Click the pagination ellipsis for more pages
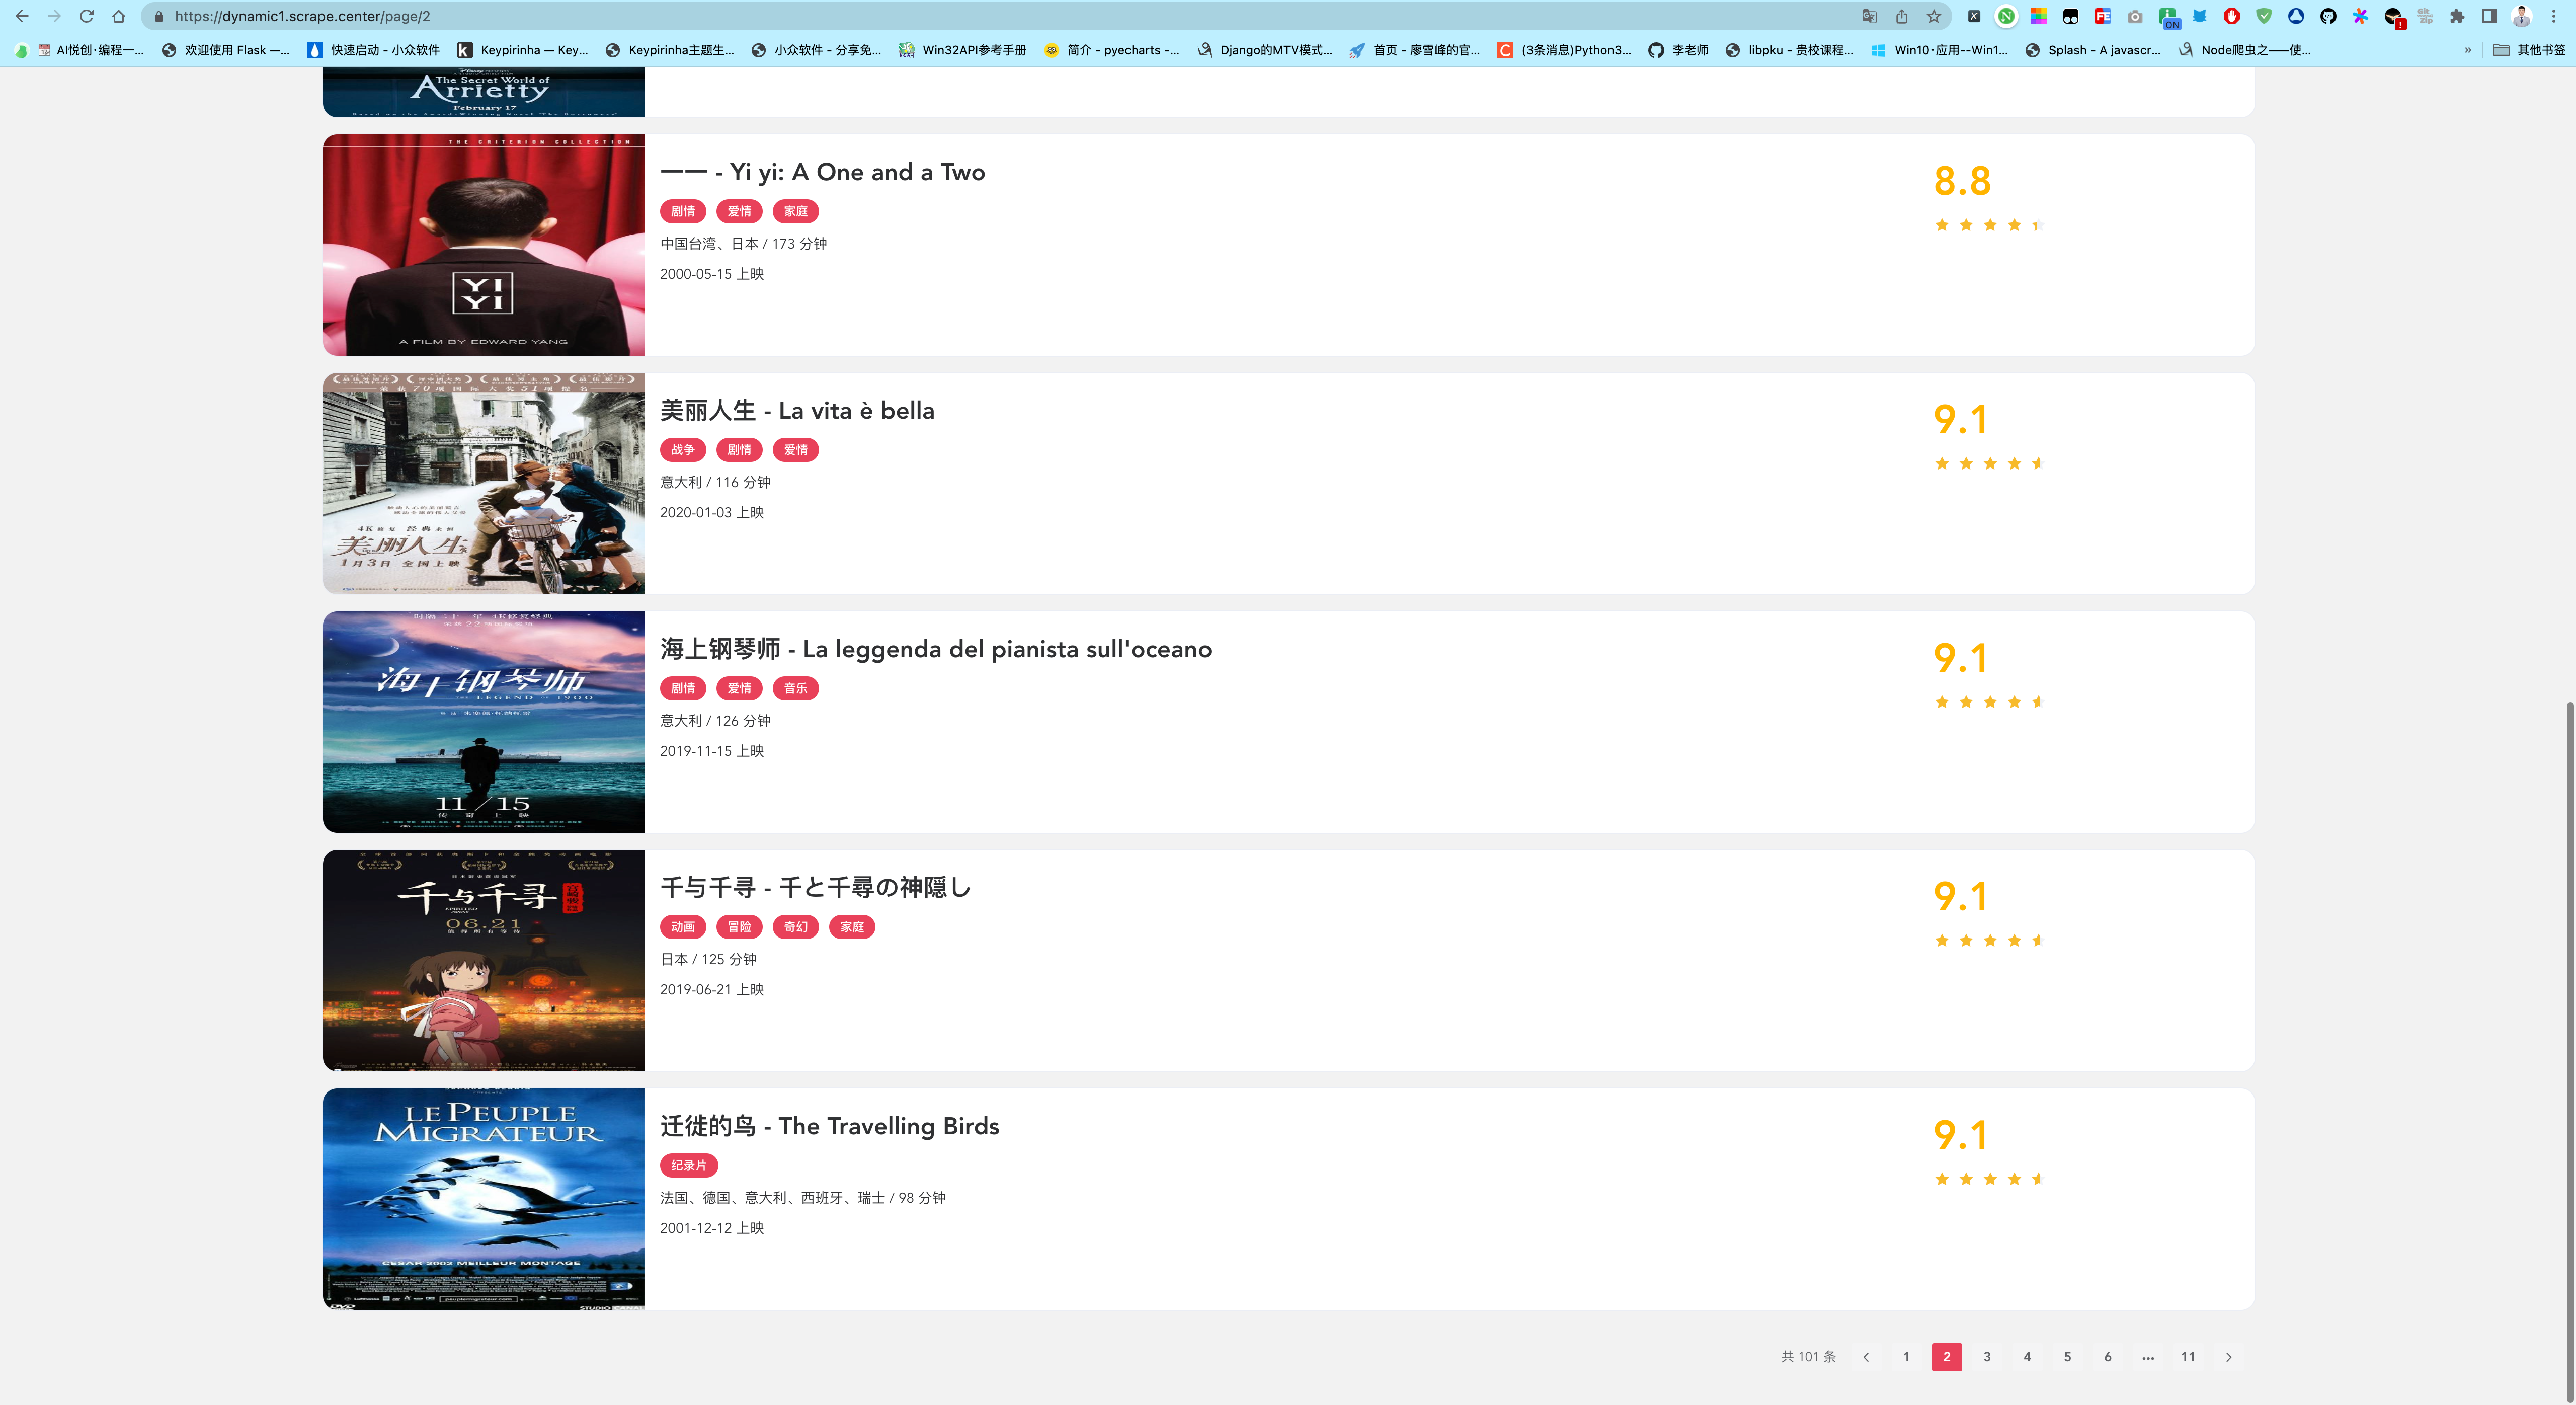Viewport: 2576px width, 1405px height. (x=2148, y=1357)
